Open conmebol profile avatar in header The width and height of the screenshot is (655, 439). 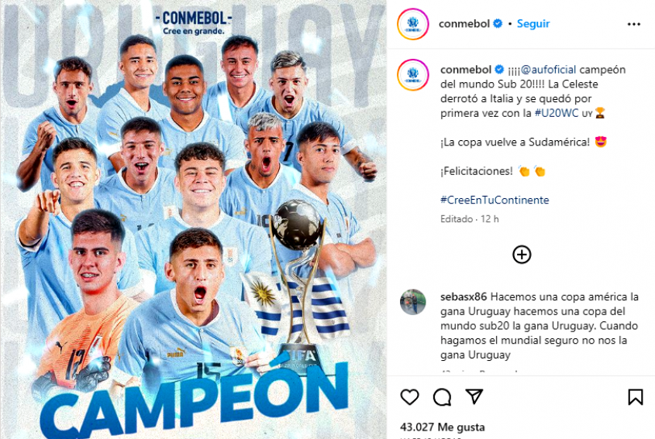(412, 24)
